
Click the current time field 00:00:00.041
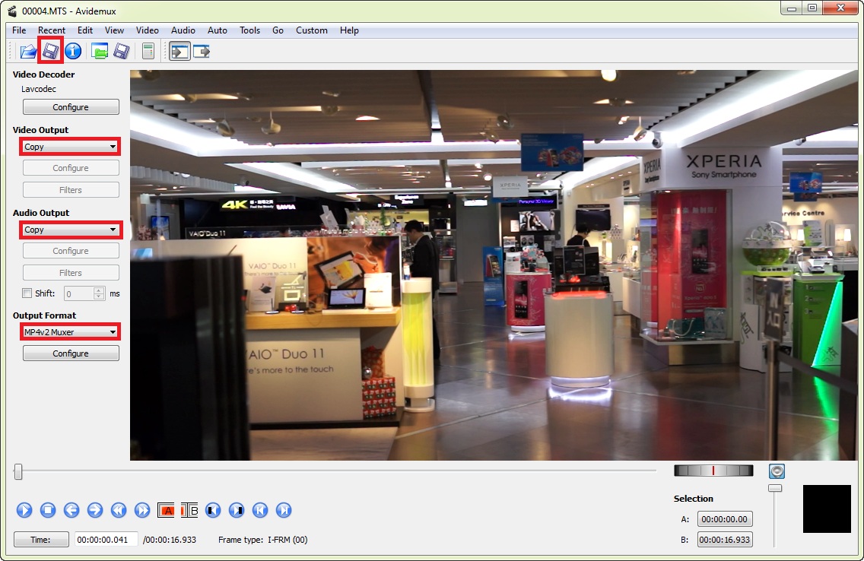coord(106,540)
